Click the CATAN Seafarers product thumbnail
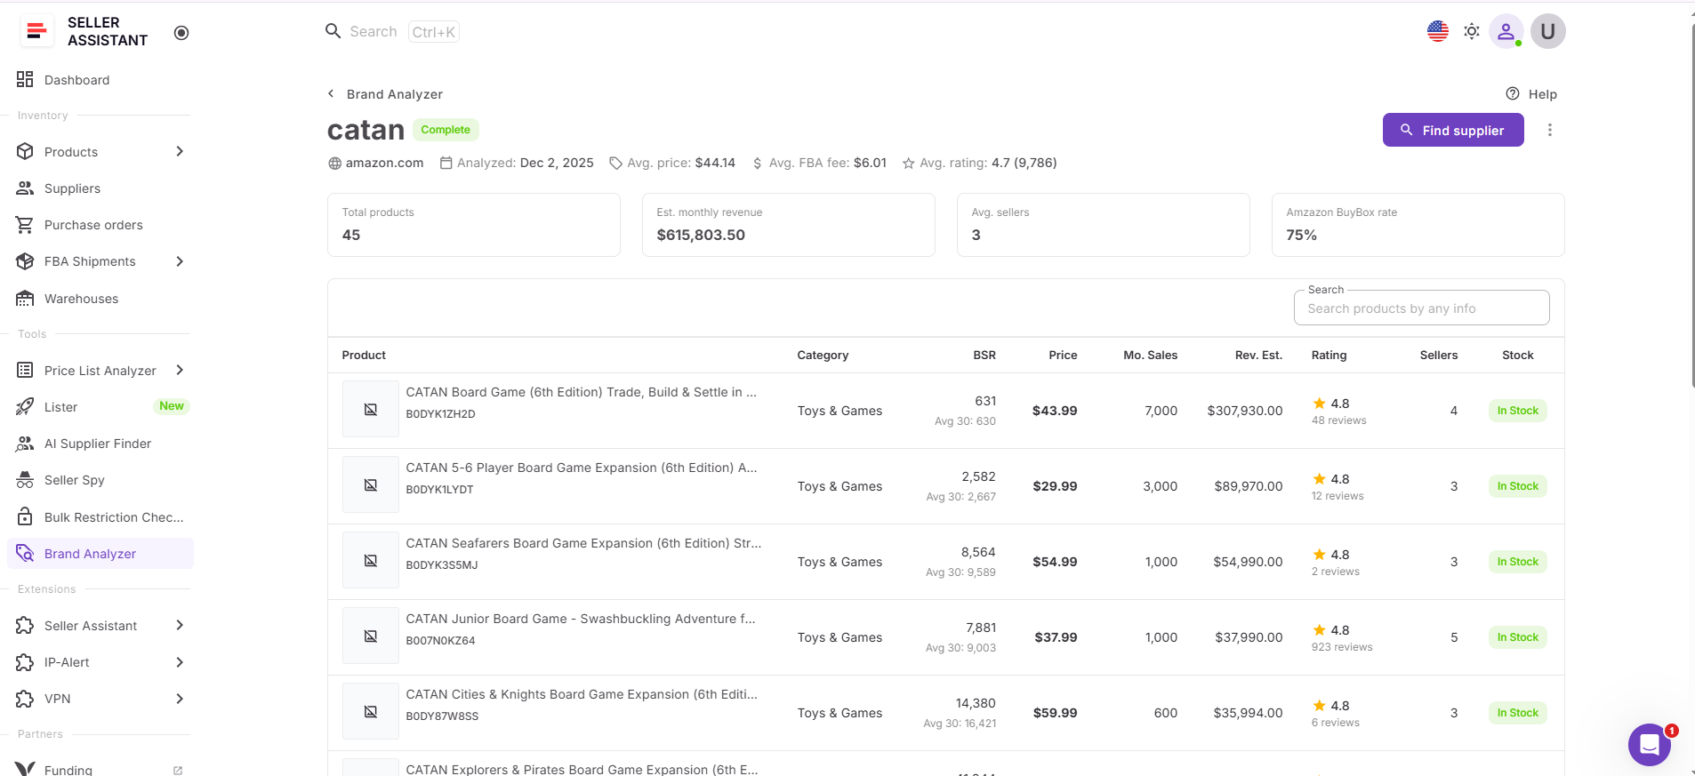The height and width of the screenshot is (776, 1695). [x=371, y=561]
